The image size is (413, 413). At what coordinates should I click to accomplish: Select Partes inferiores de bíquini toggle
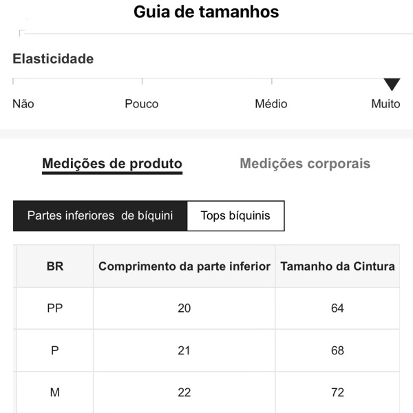pos(100,216)
